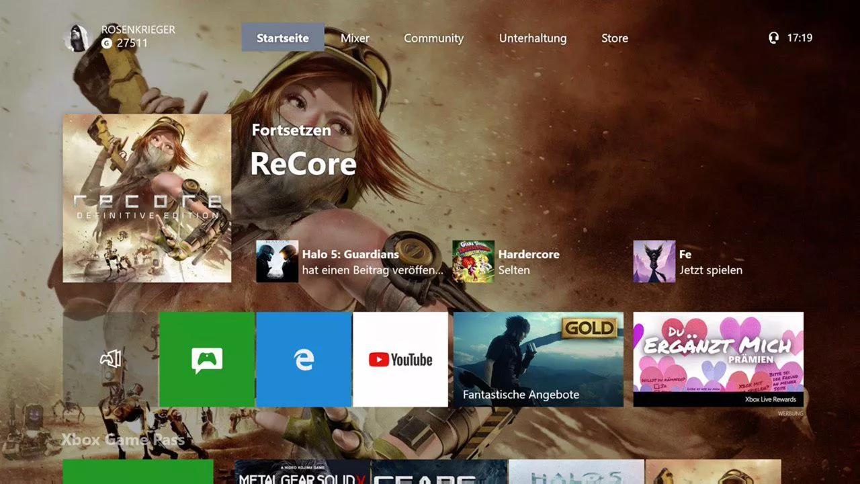
Task: Launch the Microsoft Edge tile
Action: coord(304,359)
